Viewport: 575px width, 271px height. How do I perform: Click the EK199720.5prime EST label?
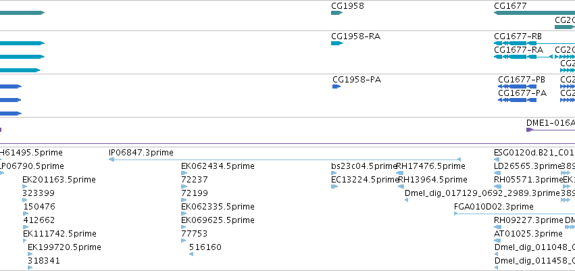[x=64, y=247]
